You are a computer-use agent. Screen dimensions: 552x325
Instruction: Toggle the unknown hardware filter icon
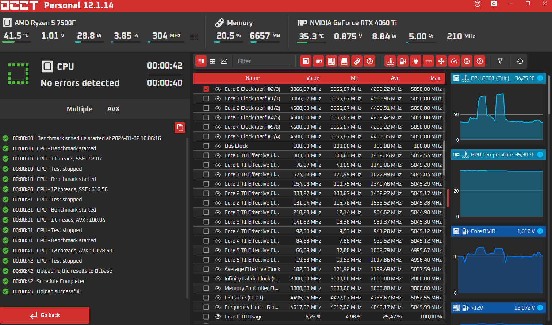[370, 61]
